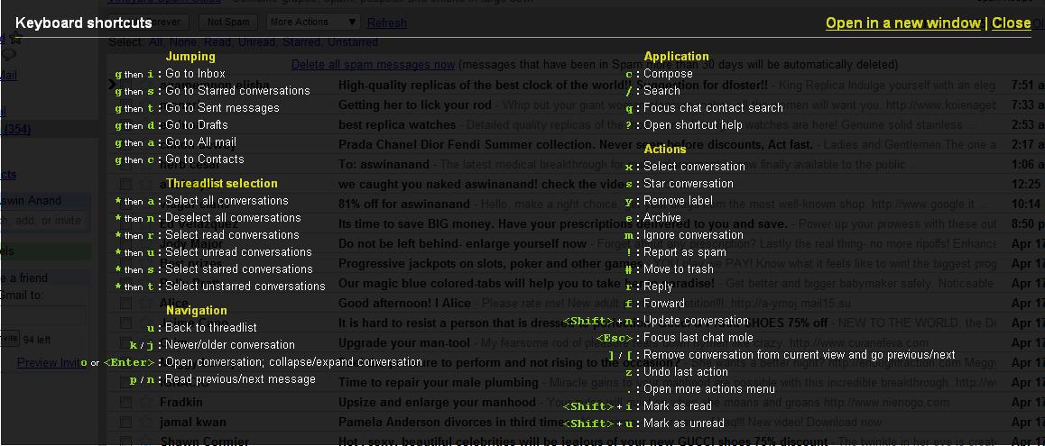
Task: Click the 'Actions' section heading
Action: (x=665, y=149)
